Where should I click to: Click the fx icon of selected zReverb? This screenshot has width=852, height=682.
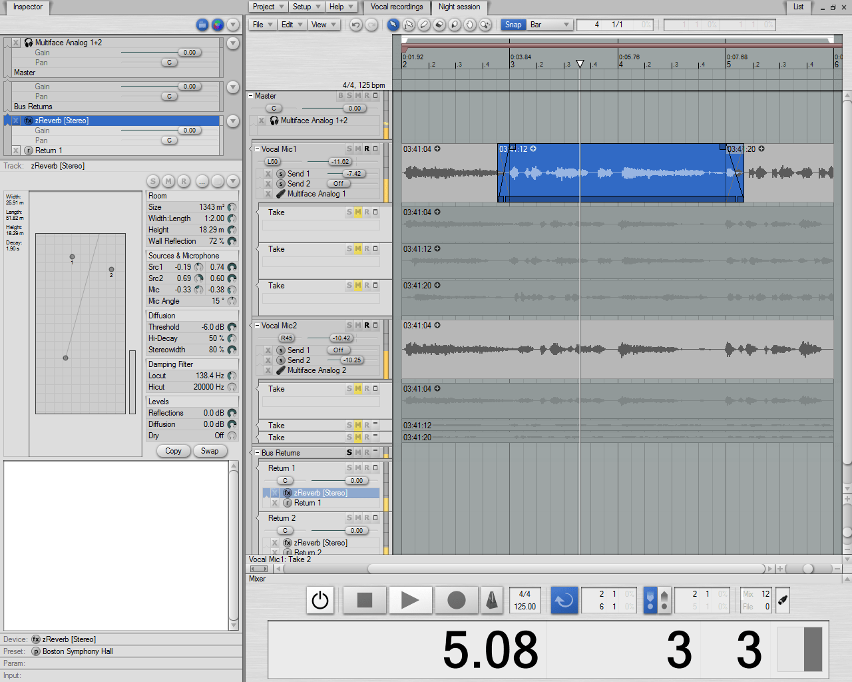tap(29, 121)
